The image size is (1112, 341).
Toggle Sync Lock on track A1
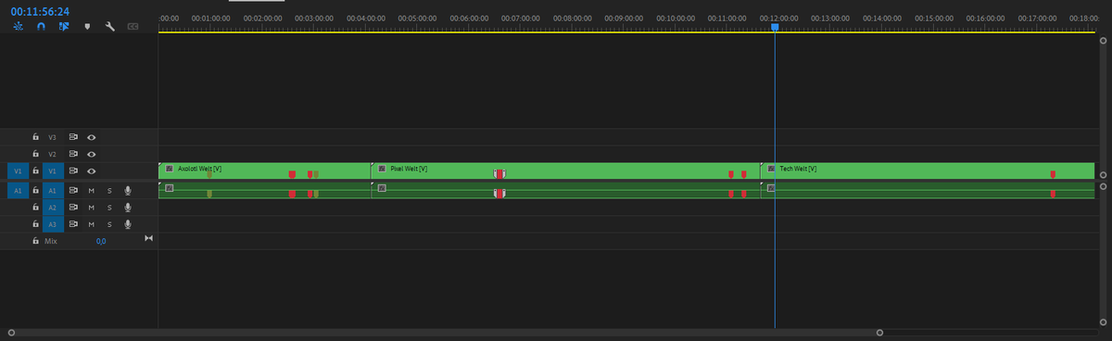point(74,190)
